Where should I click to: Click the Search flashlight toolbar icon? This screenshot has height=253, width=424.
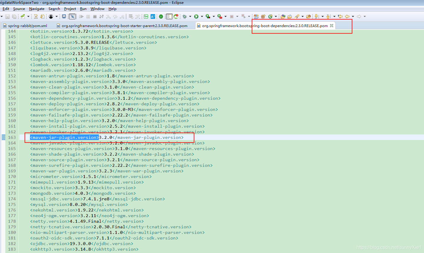297,17
